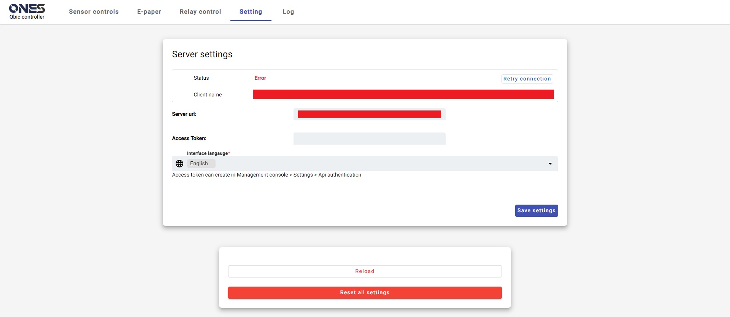View the Log tab
This screenshot has height=317, width=730.
[288, 12]
